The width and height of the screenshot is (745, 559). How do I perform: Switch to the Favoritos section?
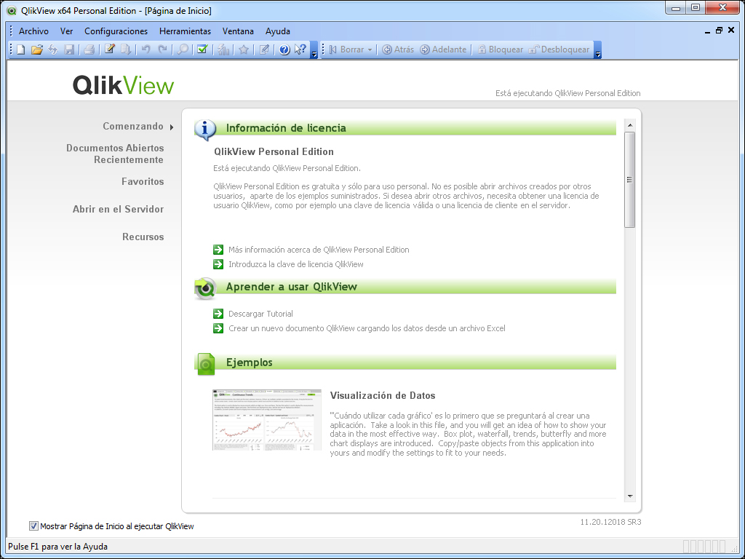tap(143, 181)
